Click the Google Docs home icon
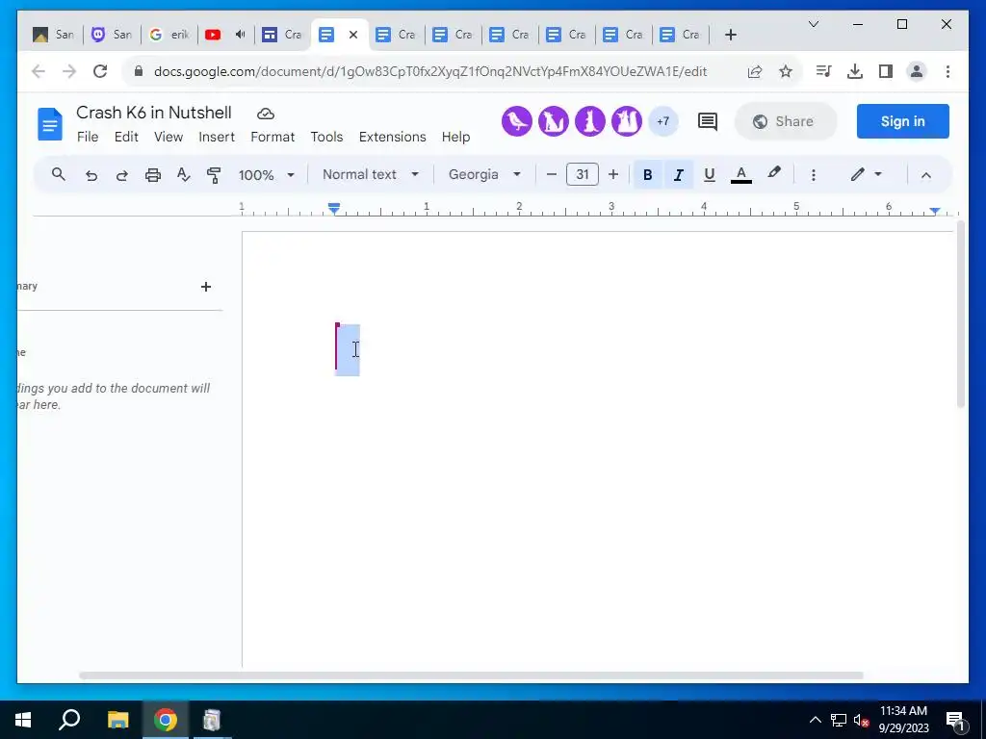Screen dimensions: 986x739 (x=50, y=124)
